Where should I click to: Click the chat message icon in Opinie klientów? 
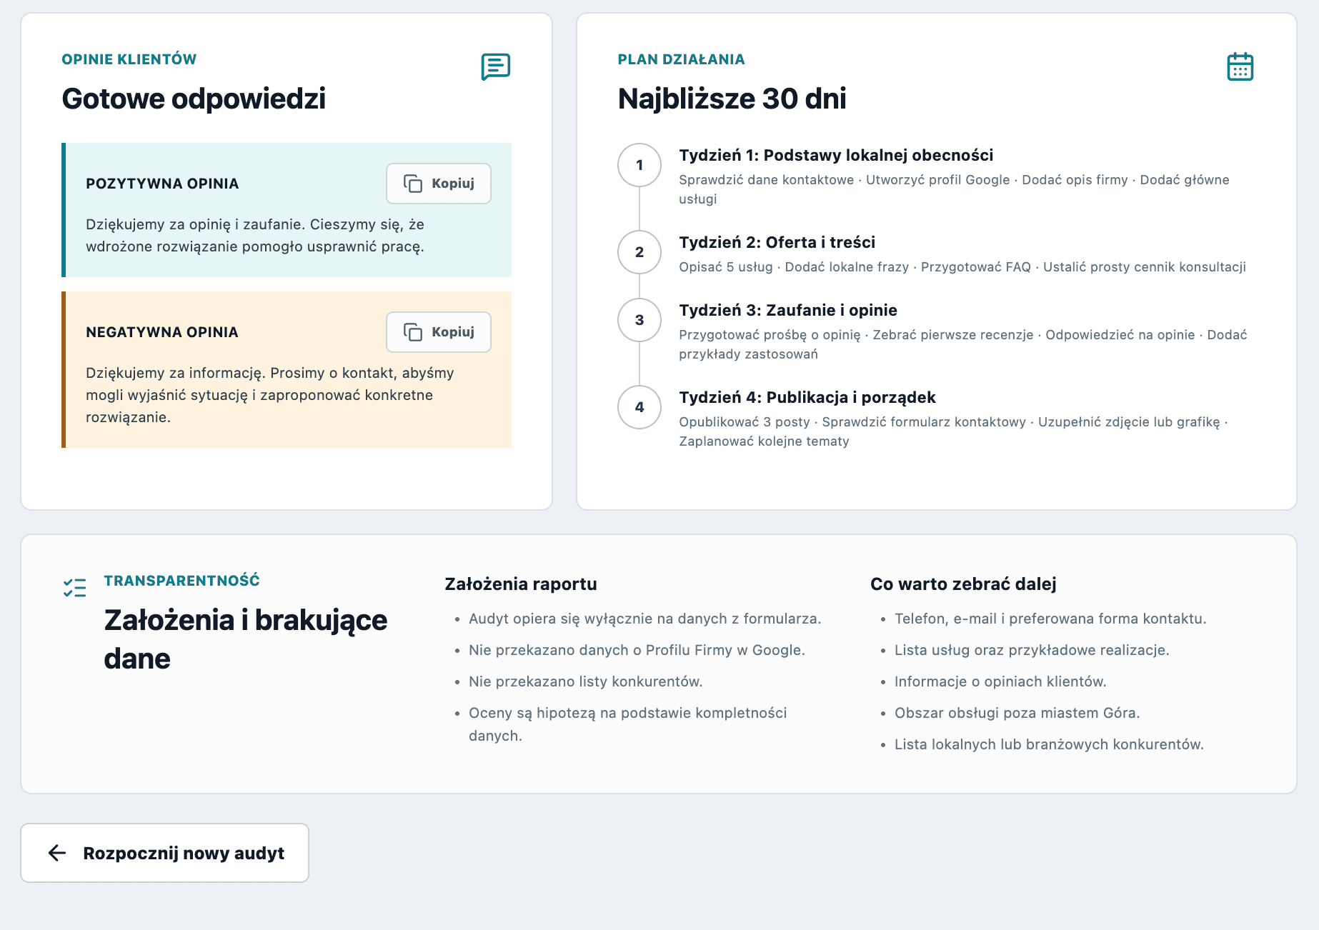[495, 66]
